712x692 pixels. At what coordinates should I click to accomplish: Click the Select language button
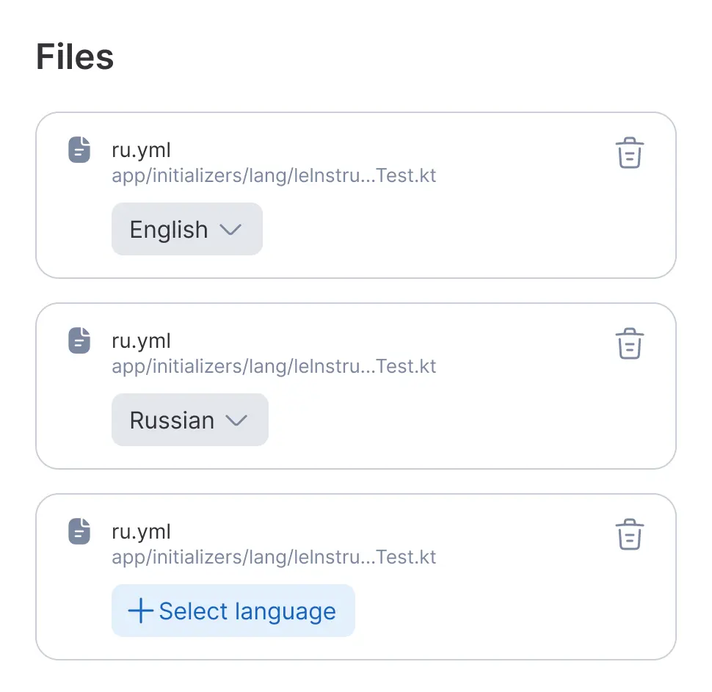click(x=233, y=611)
